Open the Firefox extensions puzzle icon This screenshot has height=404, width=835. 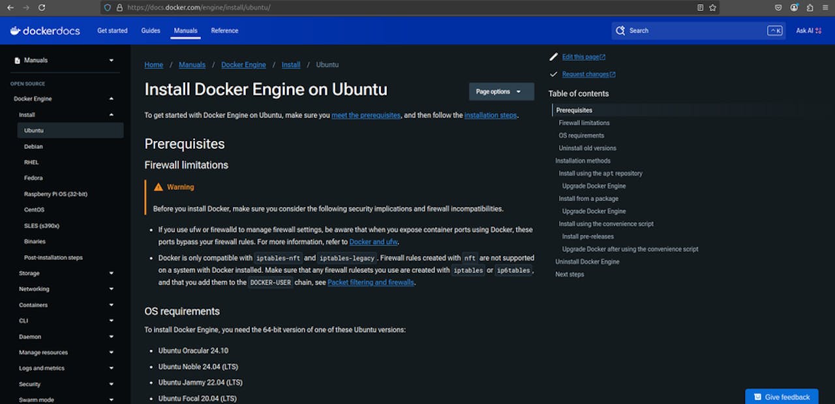(x=810, y=8)
